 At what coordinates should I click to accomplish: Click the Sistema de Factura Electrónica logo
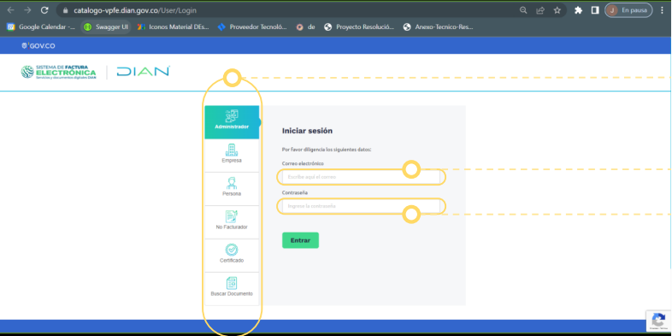pyautogui.click(x=58, y=72)
